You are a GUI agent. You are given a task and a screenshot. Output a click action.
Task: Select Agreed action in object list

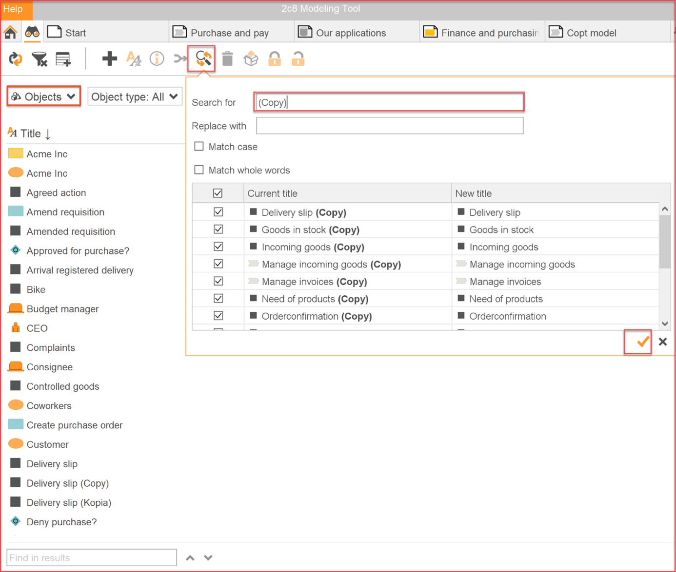[56, 192]
